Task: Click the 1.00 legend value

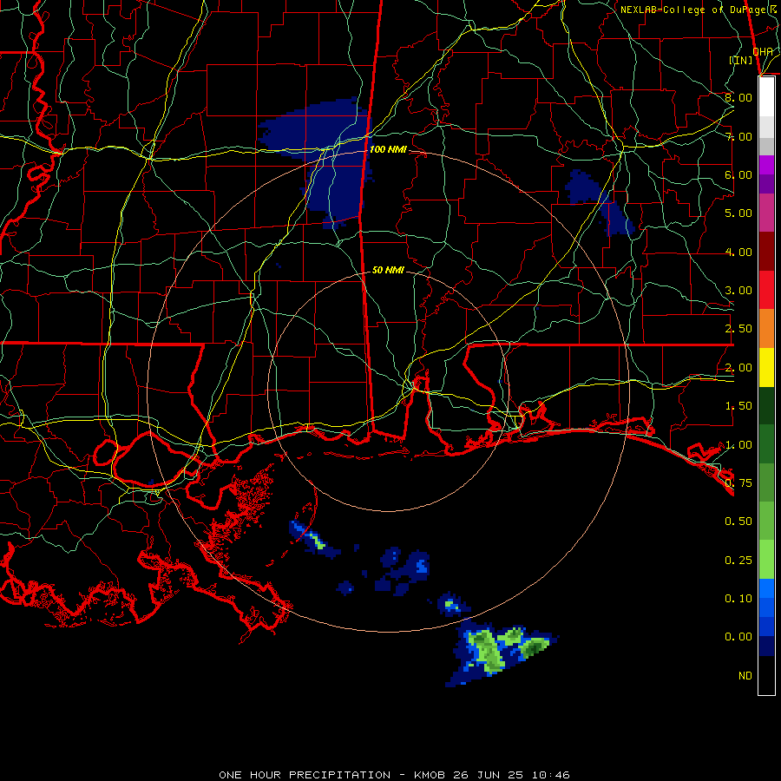Action: click(x=738, y=445)
